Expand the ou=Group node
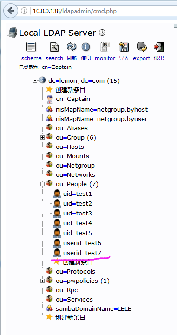This screenshot has height=335, width=177. (x=42, y=138)
